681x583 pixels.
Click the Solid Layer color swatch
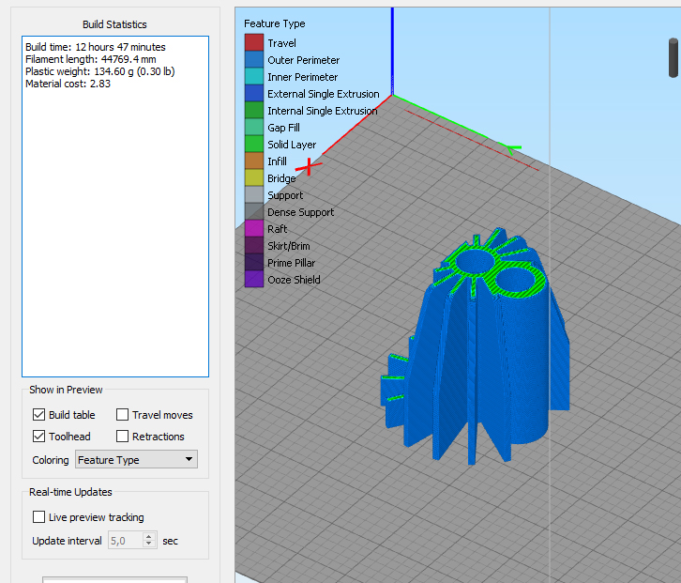[x=254, y=145]
